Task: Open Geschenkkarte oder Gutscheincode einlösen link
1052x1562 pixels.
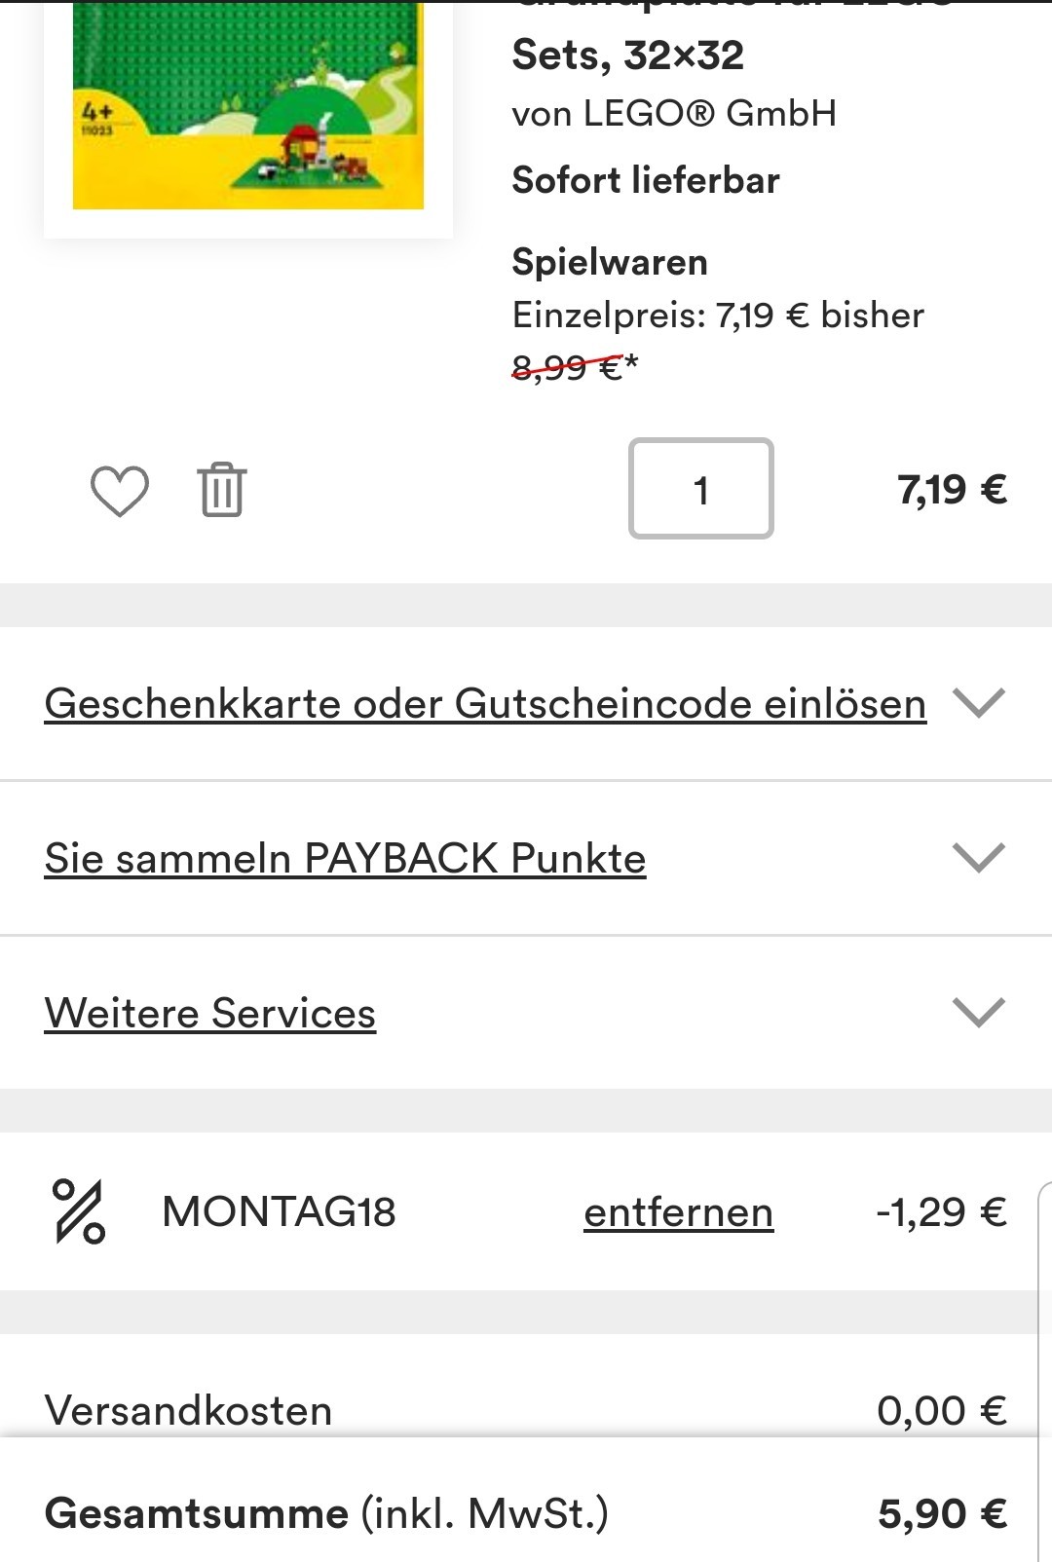Action: [x=485, y=703]
